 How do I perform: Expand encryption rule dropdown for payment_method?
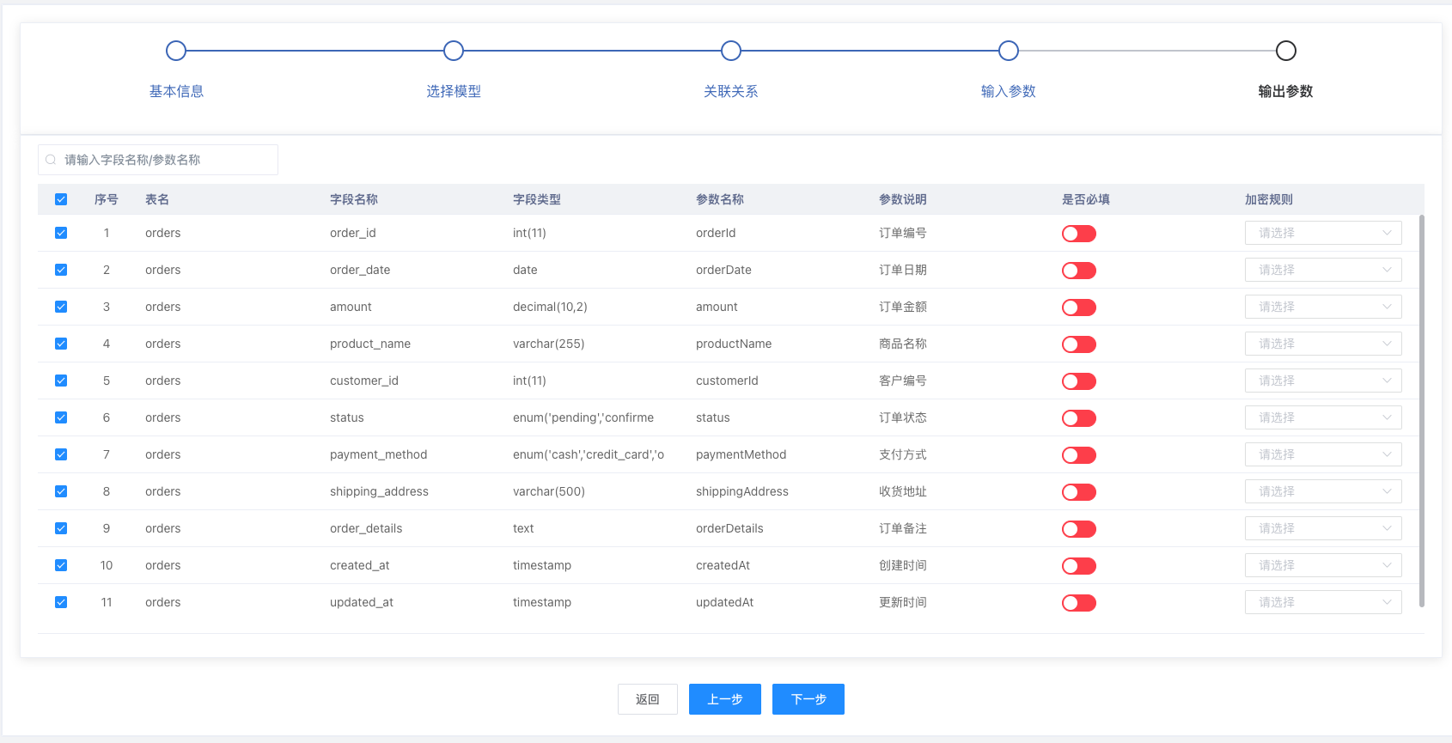coord(1322,454)
